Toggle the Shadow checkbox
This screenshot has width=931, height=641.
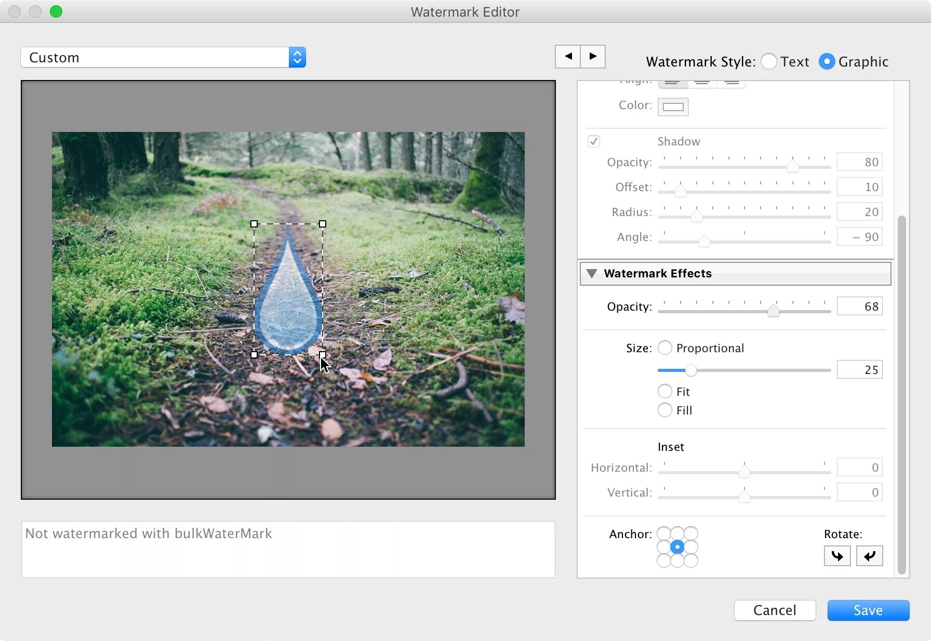click(594, 141)
